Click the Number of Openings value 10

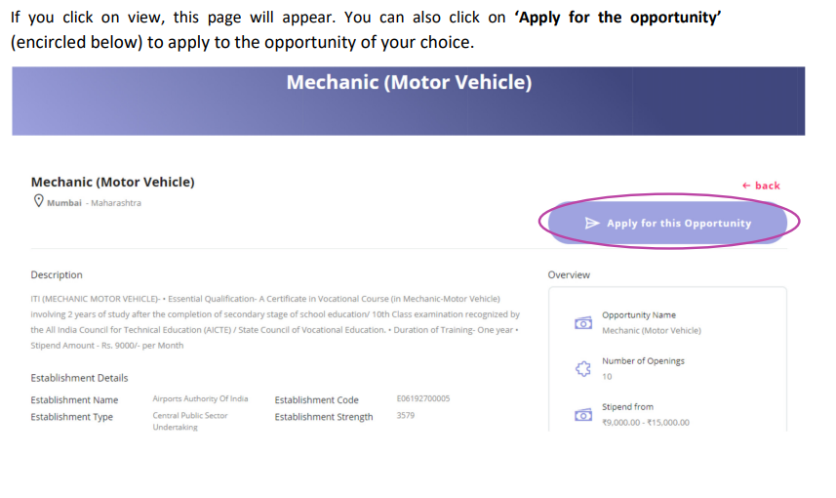click(x=607, y=376)
